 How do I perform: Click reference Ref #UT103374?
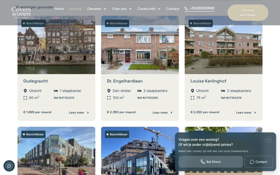(231, 98)
